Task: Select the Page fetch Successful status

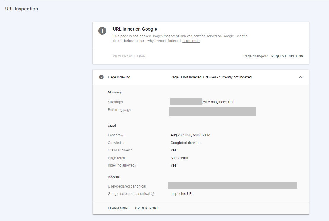Action: (179, 158)
